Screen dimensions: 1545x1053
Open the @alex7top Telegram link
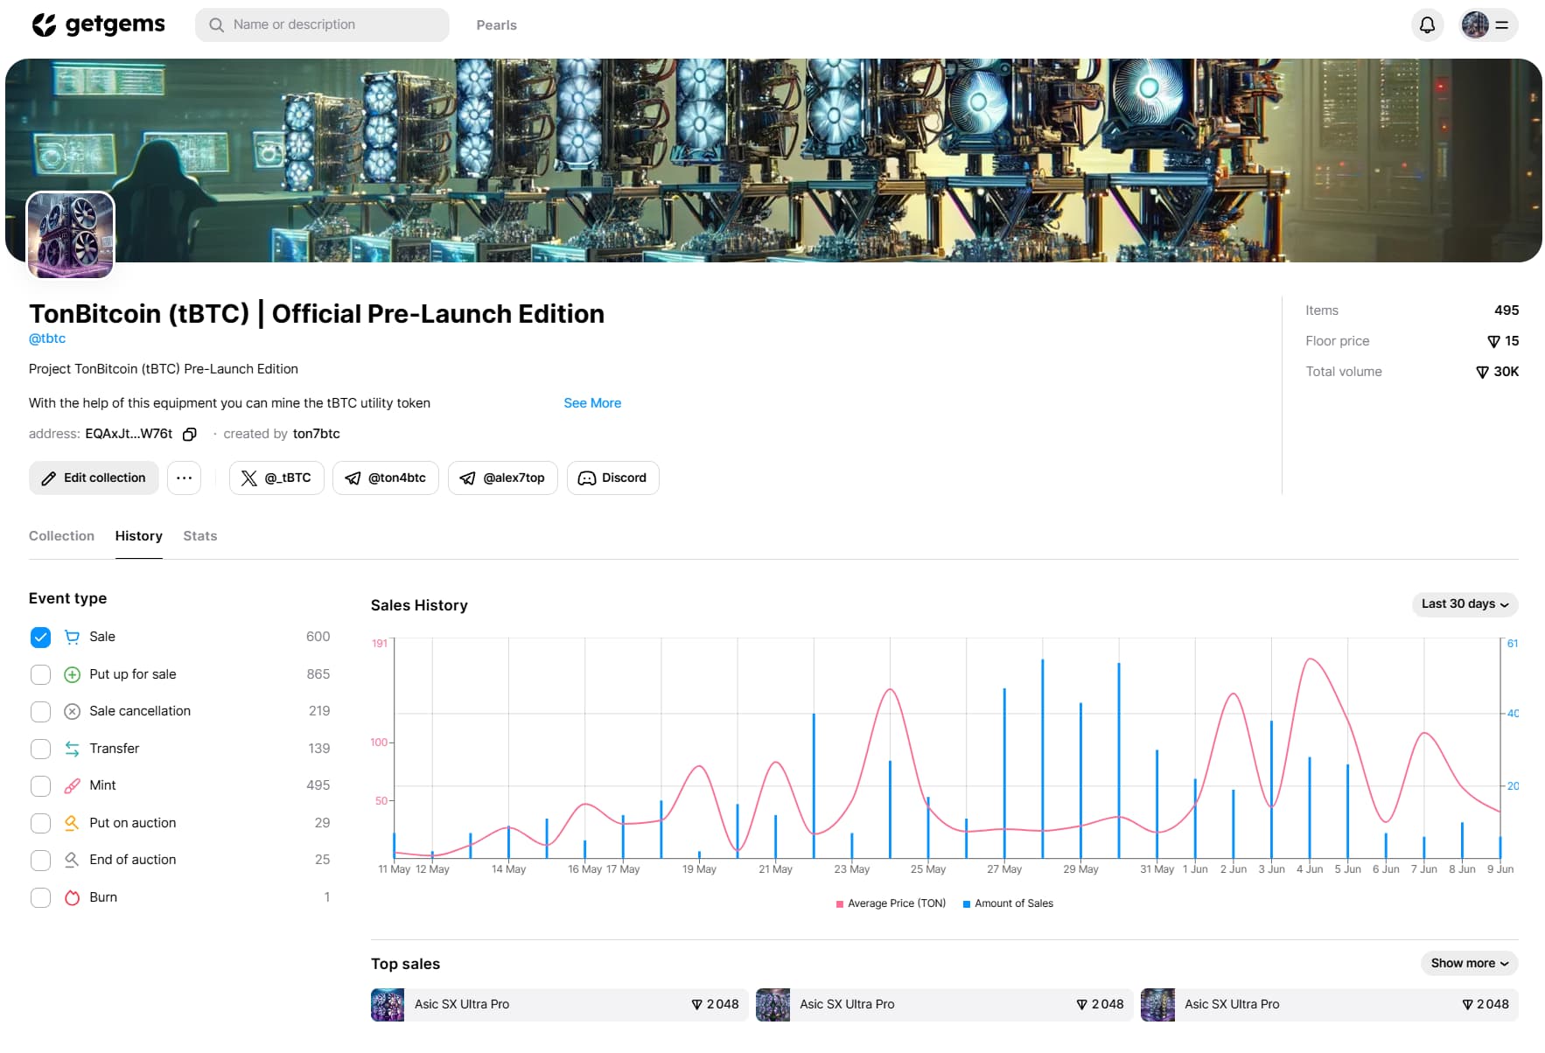coord(502,478)
